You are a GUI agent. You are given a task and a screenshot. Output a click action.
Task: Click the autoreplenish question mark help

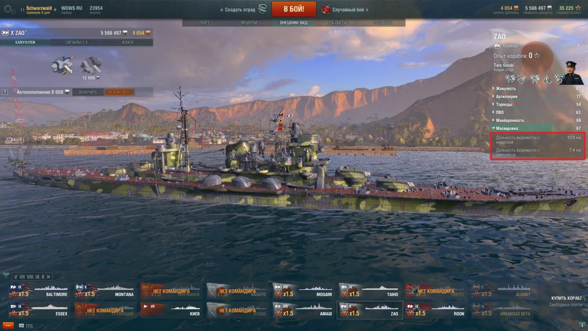point(5,92)
